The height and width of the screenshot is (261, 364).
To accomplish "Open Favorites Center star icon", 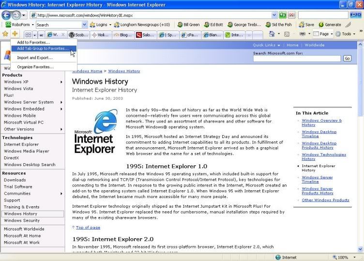I will tap(5, 34).
